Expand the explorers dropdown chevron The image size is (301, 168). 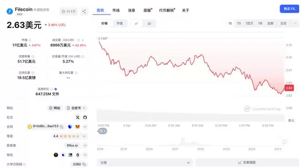pyautogui.click(x=85, y=146)
